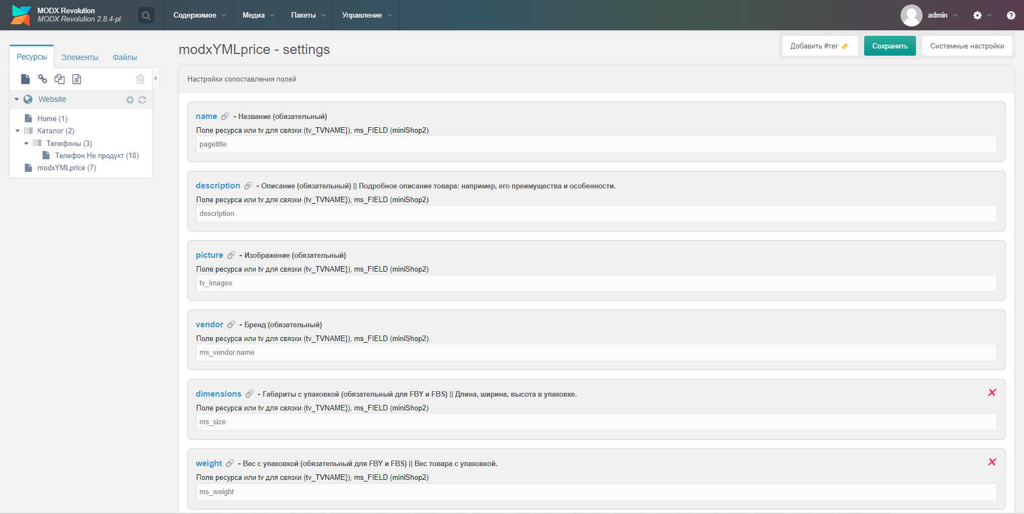Click MODX Revolution 2.8.4-pl version text
The height and width of the screenshot is (514, 1024).
point(79,19)
